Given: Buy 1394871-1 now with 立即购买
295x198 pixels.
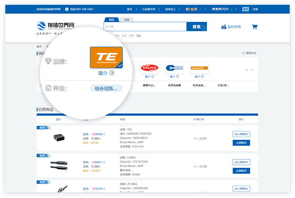Looking at the screenshot, I should pyautogui.click(x=241, y=171).
